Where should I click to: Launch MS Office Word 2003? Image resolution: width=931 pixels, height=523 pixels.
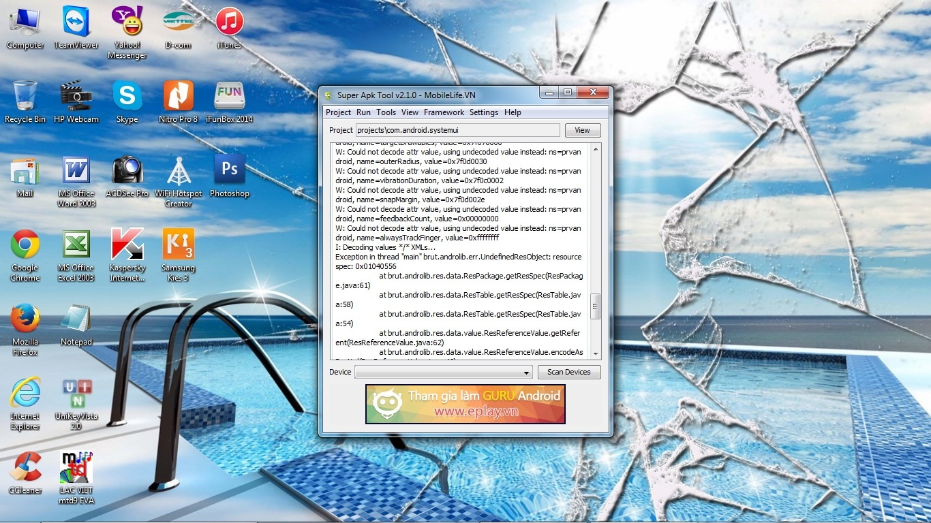[x=76, y=181]
